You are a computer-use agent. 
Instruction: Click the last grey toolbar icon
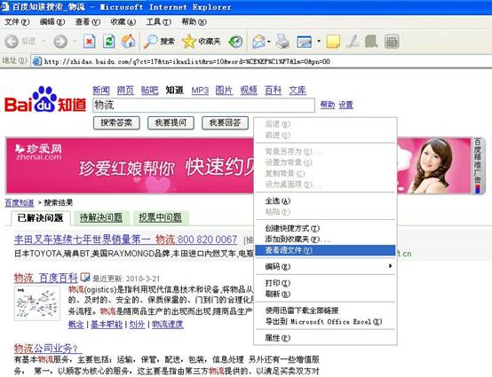pos(392,42)
